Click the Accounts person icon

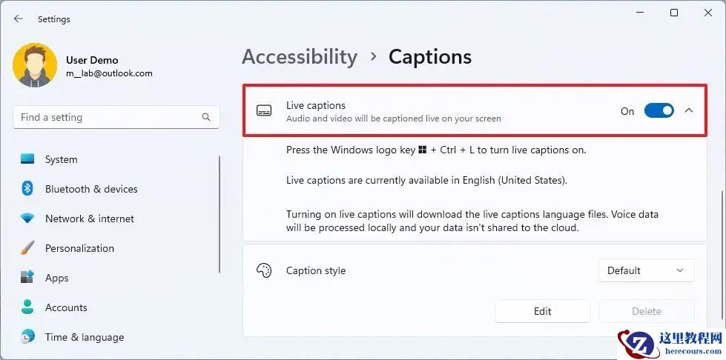[28, 307]
